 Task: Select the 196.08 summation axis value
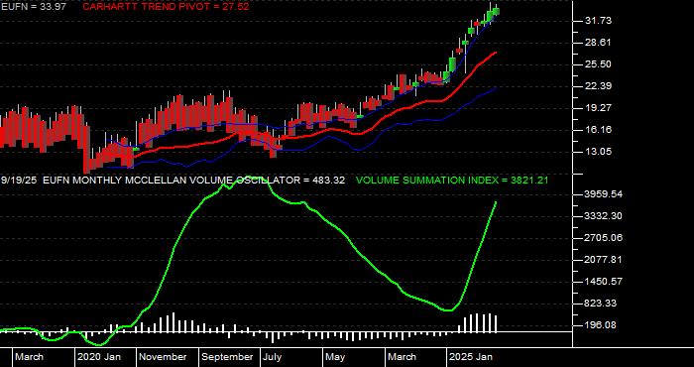click(x=601, y=325)
